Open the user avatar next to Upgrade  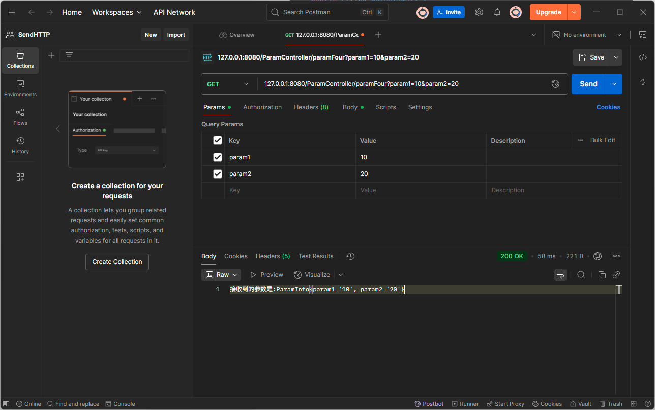[x=516, y=12]
